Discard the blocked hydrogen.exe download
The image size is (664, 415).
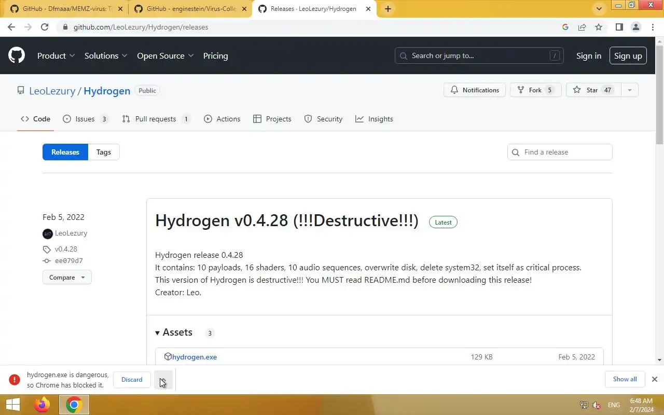click(x=132, y=380)
